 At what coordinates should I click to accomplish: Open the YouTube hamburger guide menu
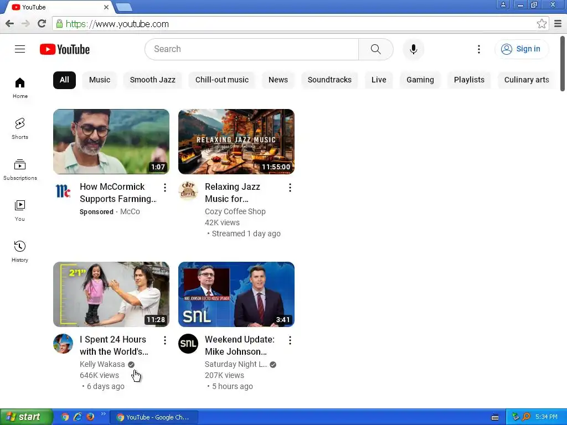tap(20, 49)
